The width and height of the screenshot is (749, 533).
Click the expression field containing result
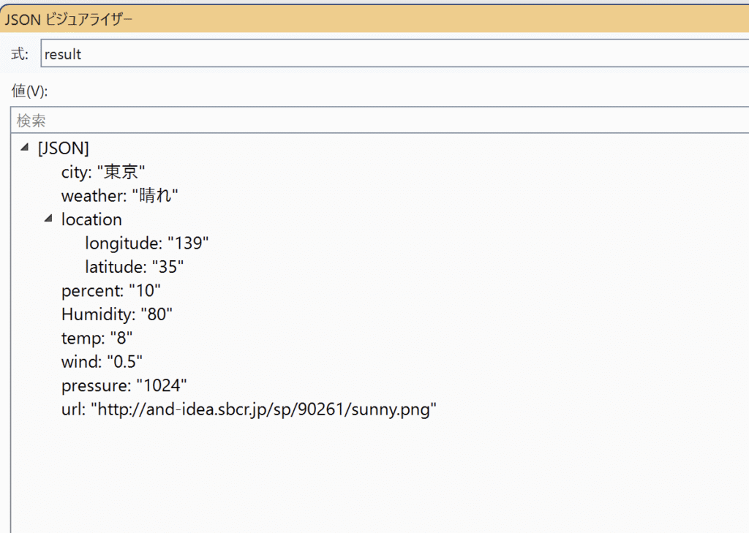tap(394, 53)
